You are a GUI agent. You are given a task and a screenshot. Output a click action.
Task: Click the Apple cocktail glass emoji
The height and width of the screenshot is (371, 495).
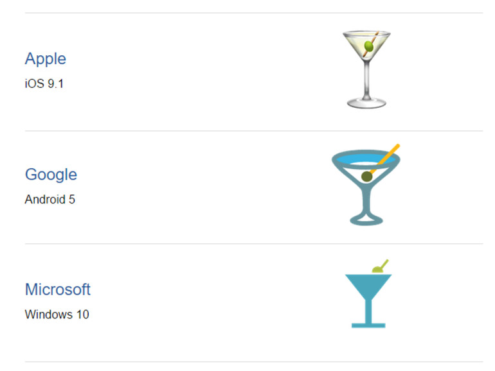coord(366,70)
